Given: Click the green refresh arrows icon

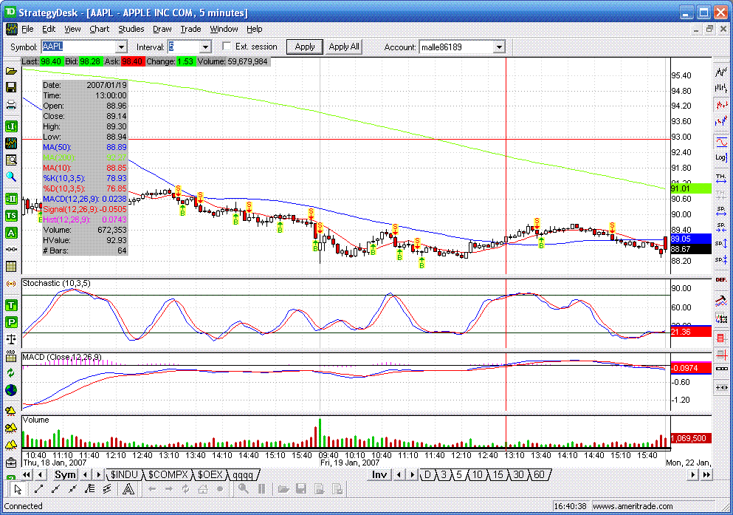Looking at the screenshot, I should (11, 373).
